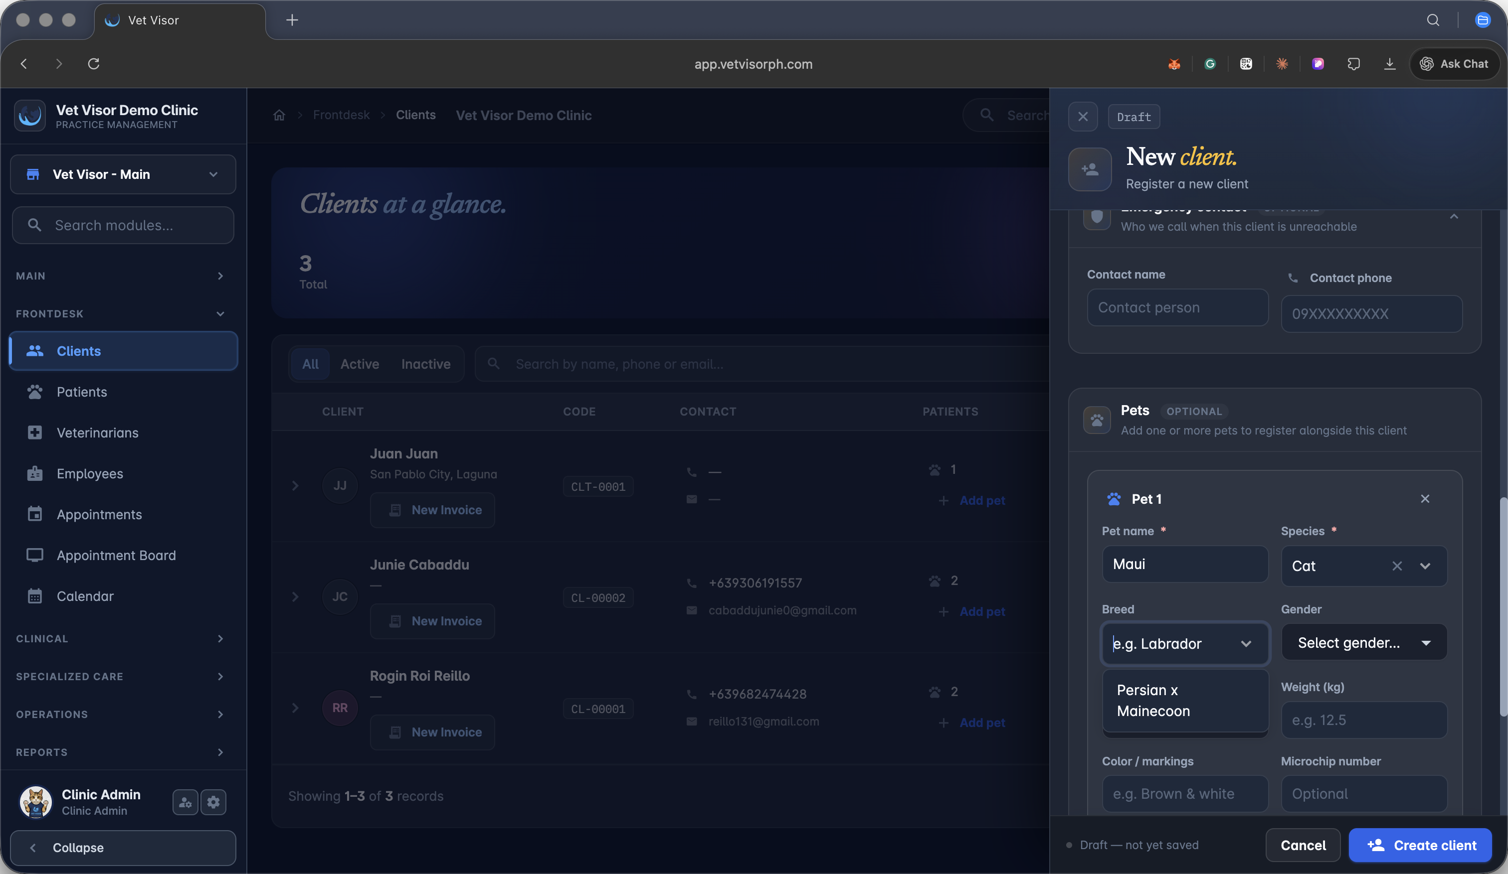Add pet for Junie Cabaddu
Screen dimensions: 1508x874
(972, 611)
